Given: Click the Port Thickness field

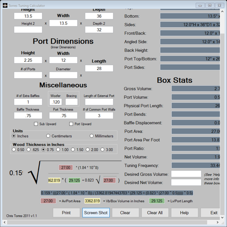Looking at the screenshot, I should tap(63, 116).
